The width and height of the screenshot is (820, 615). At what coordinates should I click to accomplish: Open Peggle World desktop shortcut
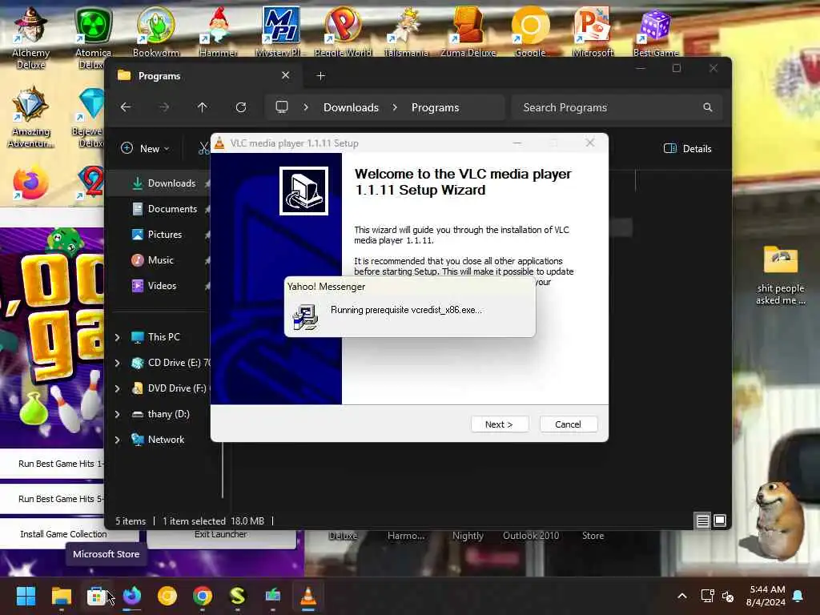pyautogui.click(x=343, y=31)
